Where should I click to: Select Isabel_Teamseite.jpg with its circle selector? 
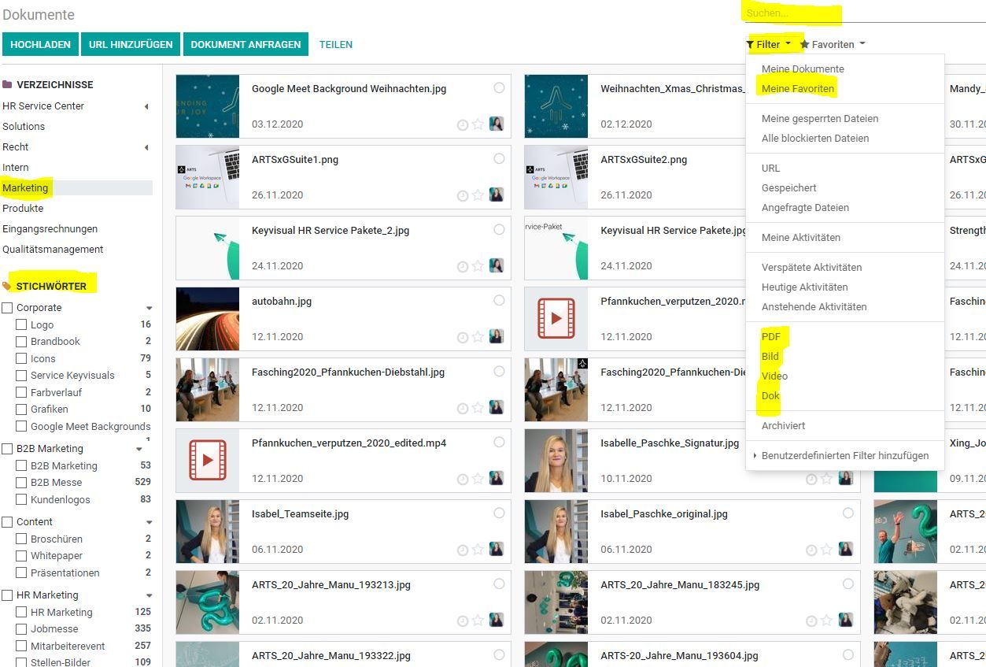[499, 513]
